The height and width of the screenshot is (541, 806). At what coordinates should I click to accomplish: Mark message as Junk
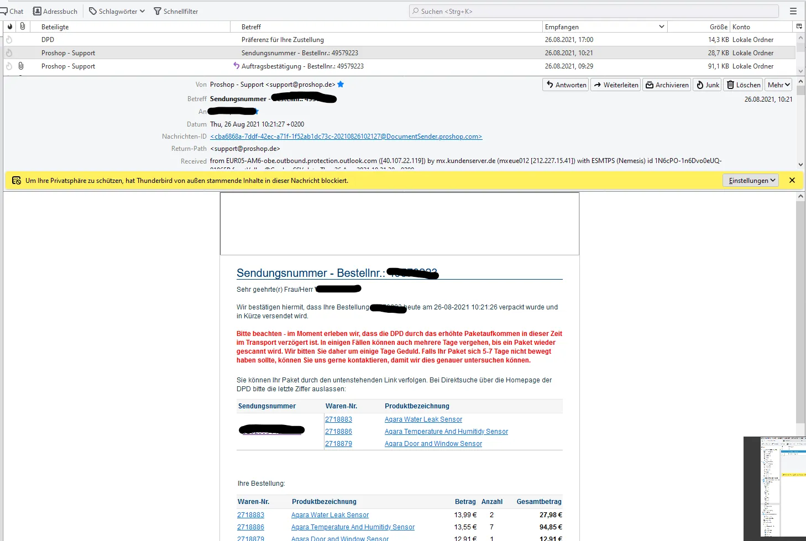(x=708, y=85)
